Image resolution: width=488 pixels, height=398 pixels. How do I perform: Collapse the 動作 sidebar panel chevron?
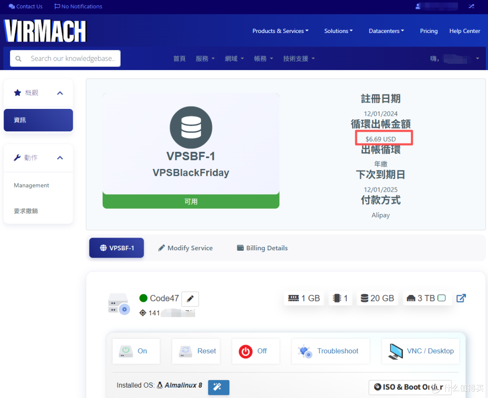click(x=60, y=158)
